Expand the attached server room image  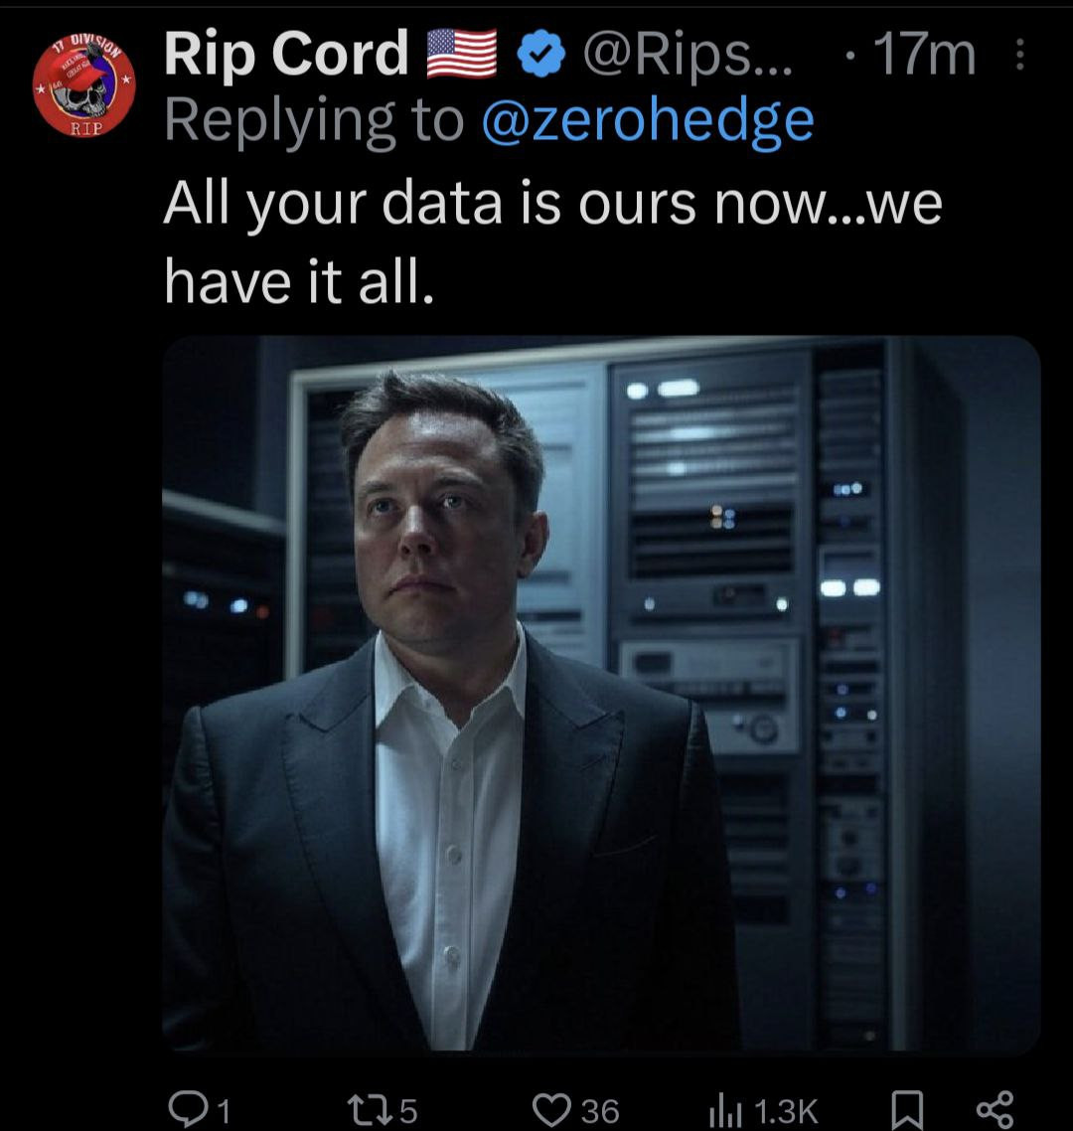[600, 693]
